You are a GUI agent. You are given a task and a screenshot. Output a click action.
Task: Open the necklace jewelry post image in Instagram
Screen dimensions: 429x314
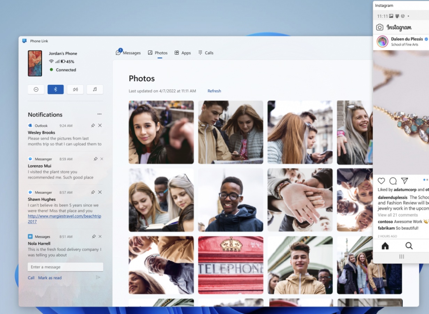[x=401, y=113]
